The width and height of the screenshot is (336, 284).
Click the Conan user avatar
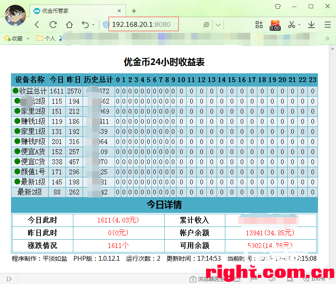pos(15,15)
